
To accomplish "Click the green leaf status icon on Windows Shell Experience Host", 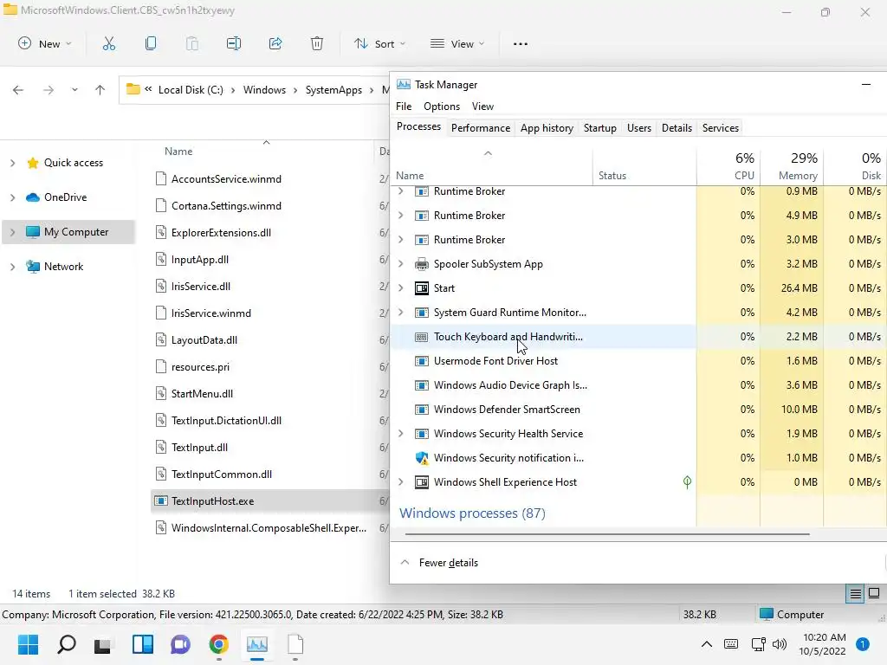I will 687,482.
